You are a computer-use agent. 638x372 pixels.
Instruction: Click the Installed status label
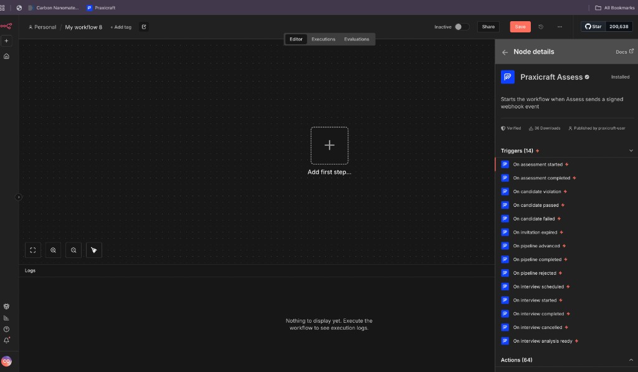tap(620, 77)
